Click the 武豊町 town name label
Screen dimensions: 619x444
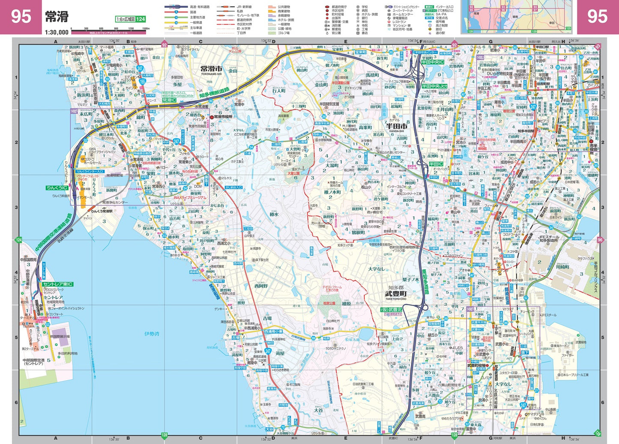[x=395, y=294]
